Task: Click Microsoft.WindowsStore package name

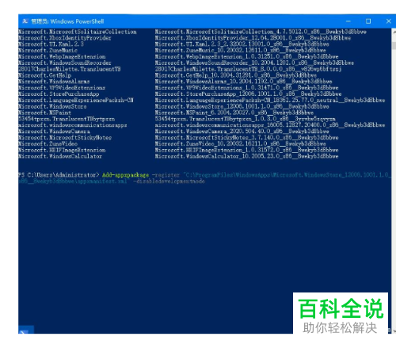Action: pyautogui.click(x=52, y=106)
